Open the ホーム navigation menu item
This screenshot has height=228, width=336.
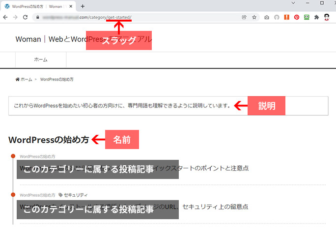41,60
